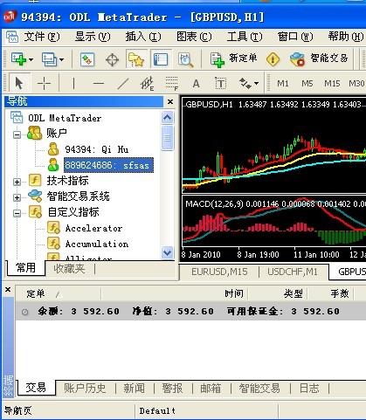Select the Fibonacci retracement tool
366x420 pixels.
[x=171, y=84]
